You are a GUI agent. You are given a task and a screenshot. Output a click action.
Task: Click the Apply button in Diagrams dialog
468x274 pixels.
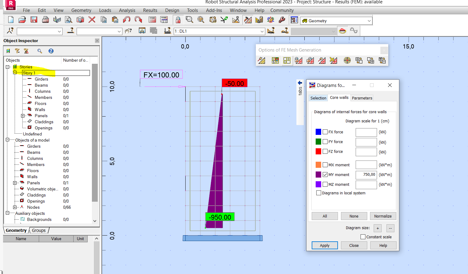[325, 245]
